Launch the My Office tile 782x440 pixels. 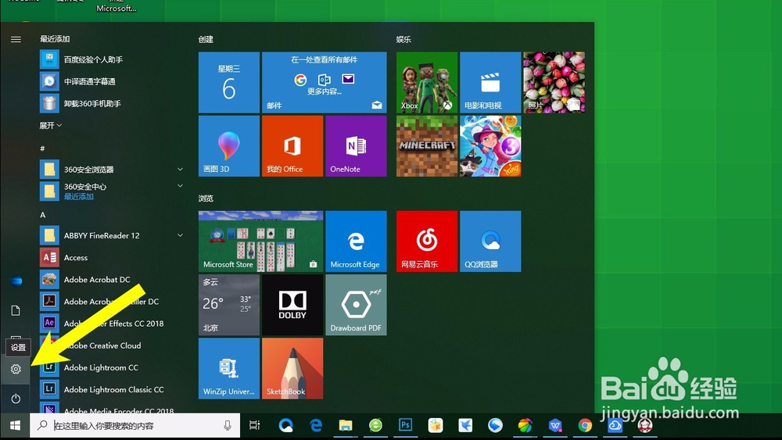292,146
